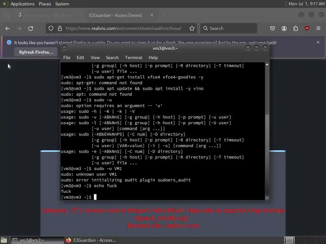Click the 'echo fuck' command line
Image resolution: width=326 pixels, height=244 pixels.
pyautogui.click(x=89, y=186)
